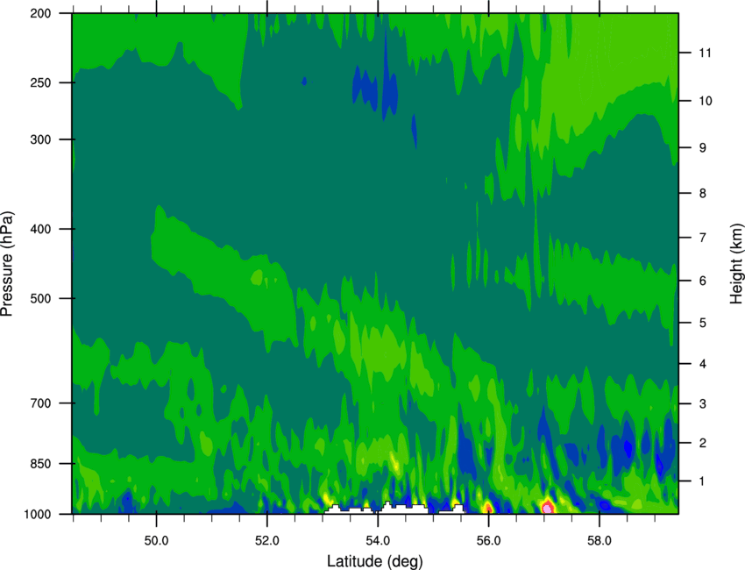Viewport: 745px width, 570px height.
Task: Select the 250 pressure tick label
Action: pyautogui.click(x=40, y=82)
